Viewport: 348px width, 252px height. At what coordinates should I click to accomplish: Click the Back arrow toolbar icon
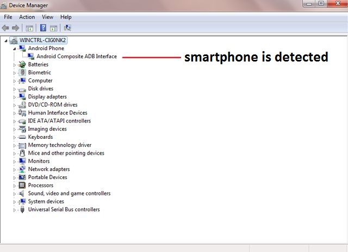(x=5, y=28)
